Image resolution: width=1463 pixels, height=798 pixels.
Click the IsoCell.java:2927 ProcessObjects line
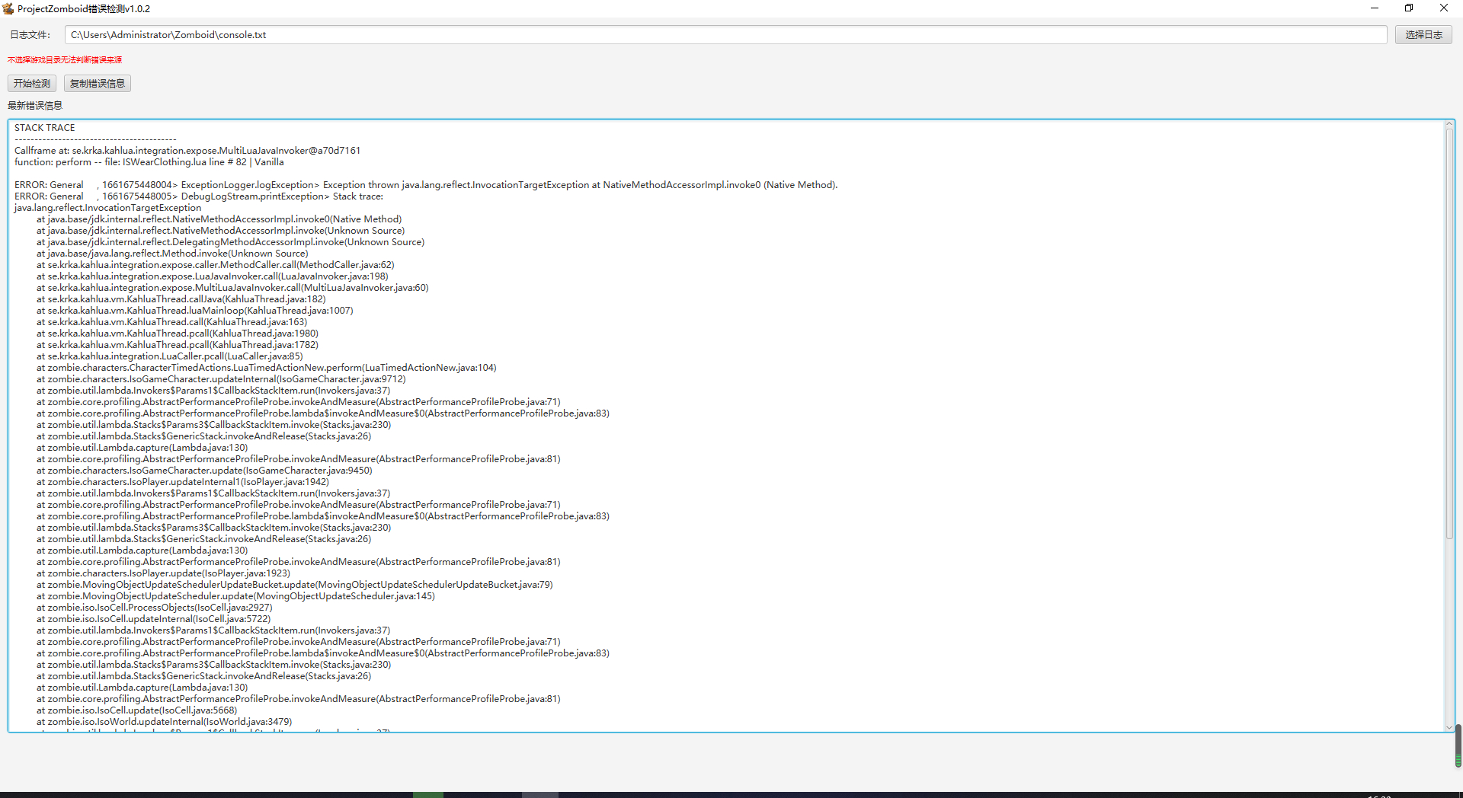click(155, 608)
